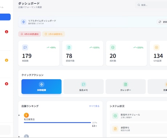Click the red badge showing 4 in the sidebar
167x138 pixels.
pyautogui.click(x=7, y=84)
